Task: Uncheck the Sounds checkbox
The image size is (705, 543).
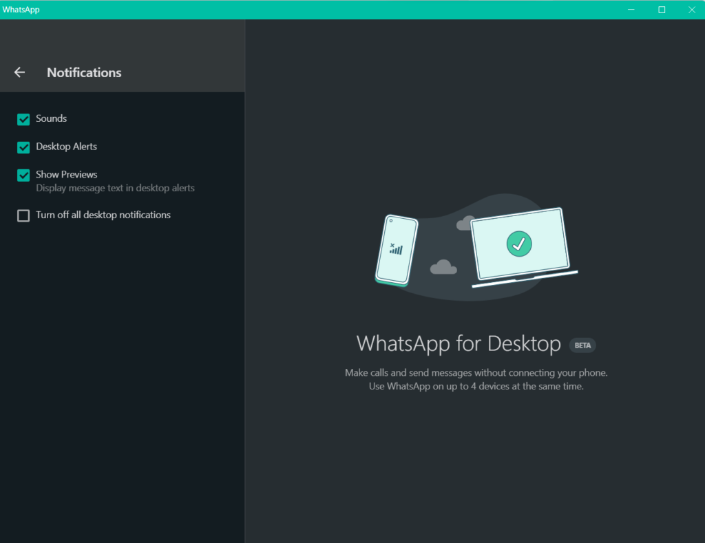Action: (23, 119)
